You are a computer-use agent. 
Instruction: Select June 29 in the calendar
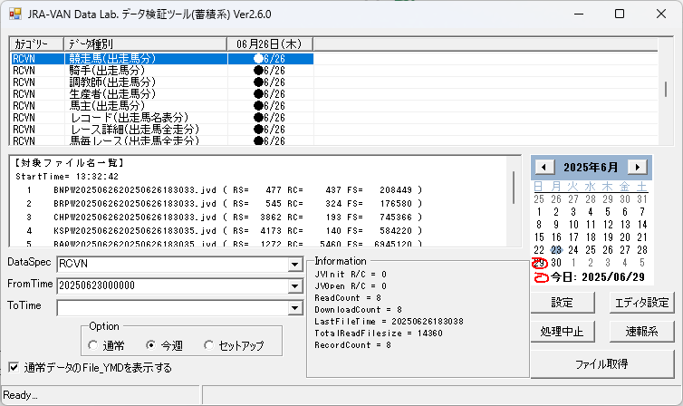coord(539,263)
